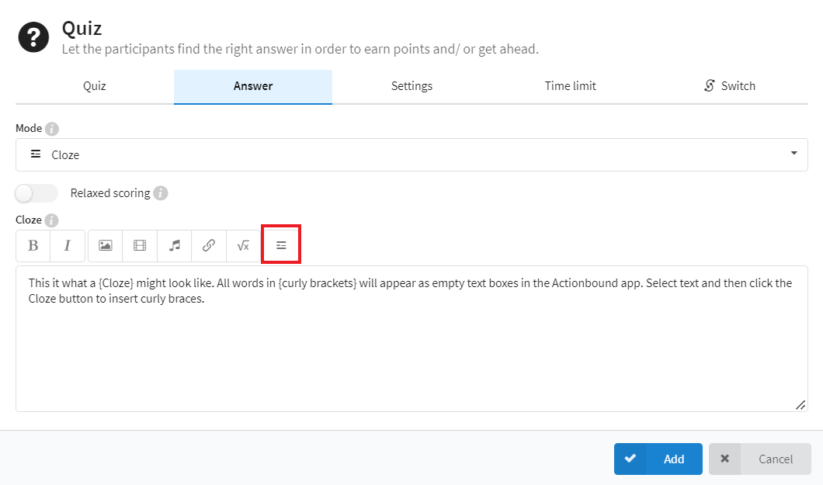Insert an image into the cloze text
The width and height of the screenshot is (823, 485).
pyautogui.click(x=106, y=245)
